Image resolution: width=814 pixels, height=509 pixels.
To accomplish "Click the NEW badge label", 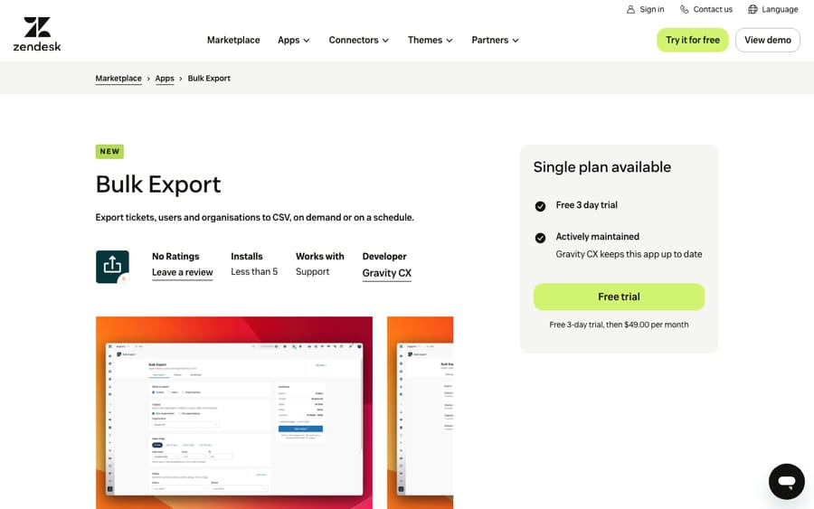I will (109, 152).
